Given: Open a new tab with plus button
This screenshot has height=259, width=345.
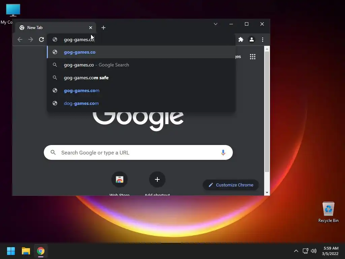Looking at the screenshot, I should pyautogui.click(x=103, y=28).
